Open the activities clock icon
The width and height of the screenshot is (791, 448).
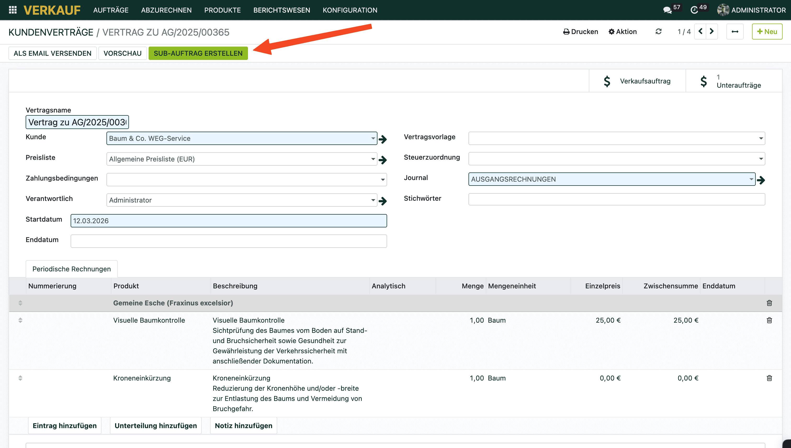694,10
